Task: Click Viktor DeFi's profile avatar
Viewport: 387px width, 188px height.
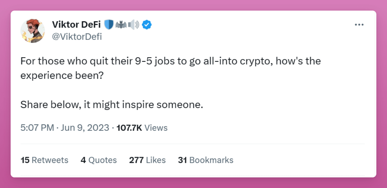Action: [x=33, y=31]
